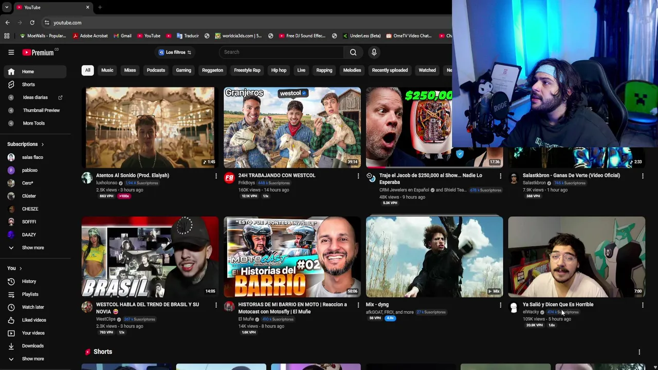Open HISTORIAS DE MI BARRIO video thumbnail
This screenshot has height=370, width=658.
[292, 257]
